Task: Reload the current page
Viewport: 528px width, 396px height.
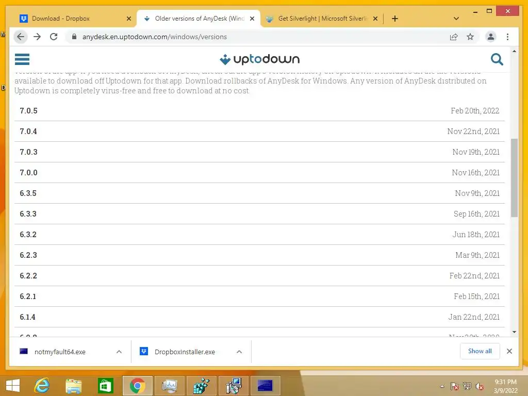Action: click(54, 37)
